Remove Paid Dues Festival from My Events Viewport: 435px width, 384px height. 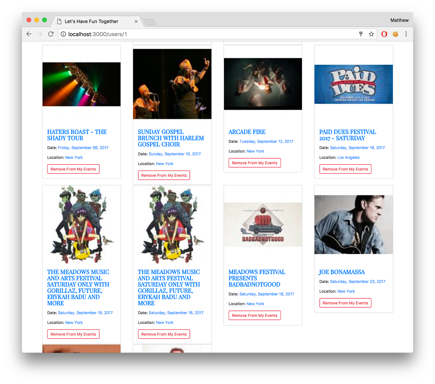(345, 169)
